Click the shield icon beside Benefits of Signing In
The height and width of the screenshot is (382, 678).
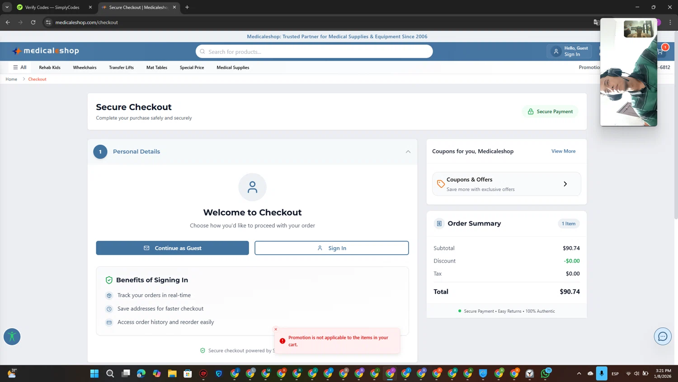[x=109, y=280]
